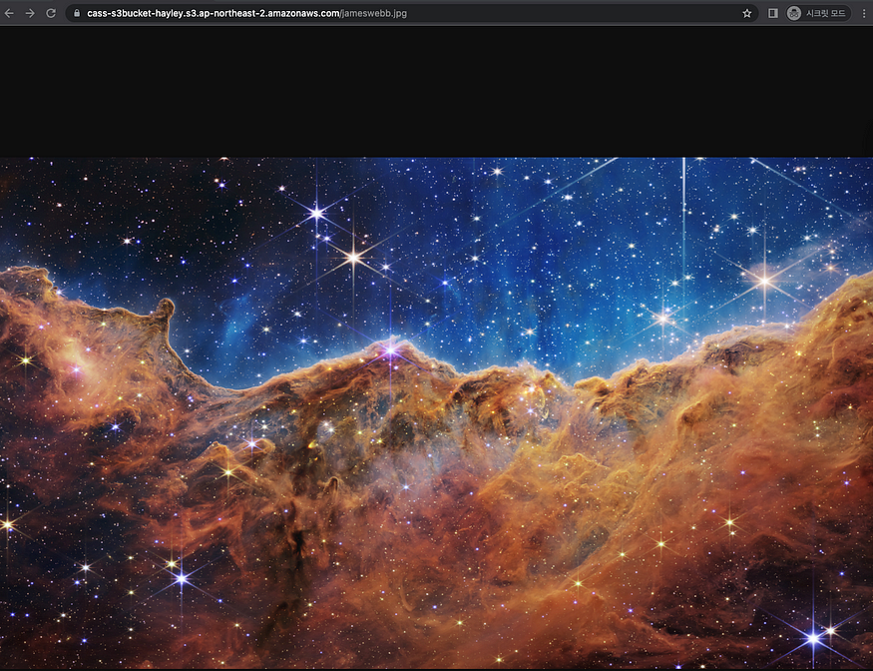View site info via lock icon
Screen dimensions: 873x671
pyautogui.click(x=77, y=13)
